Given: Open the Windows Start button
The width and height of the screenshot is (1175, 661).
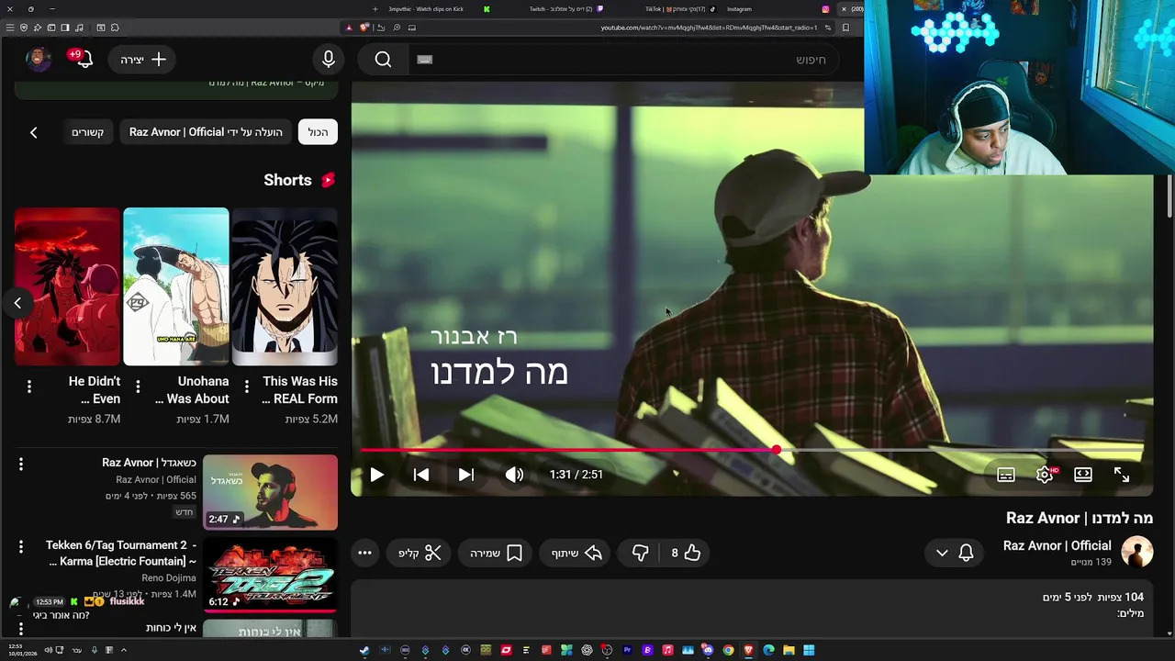Looking at the screenshot, I should [809, 650].
